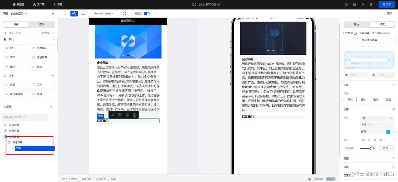The image size is (398, 182).
Task: Open the 文本 component tag dropdown arrow
Action: tap(106, 116)
